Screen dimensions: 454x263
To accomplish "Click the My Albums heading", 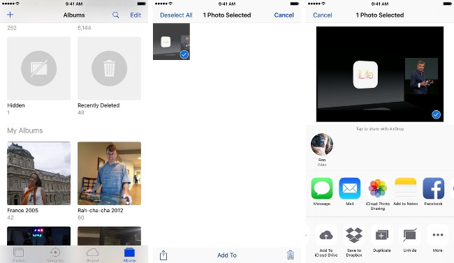I will [x=25, y=130].
